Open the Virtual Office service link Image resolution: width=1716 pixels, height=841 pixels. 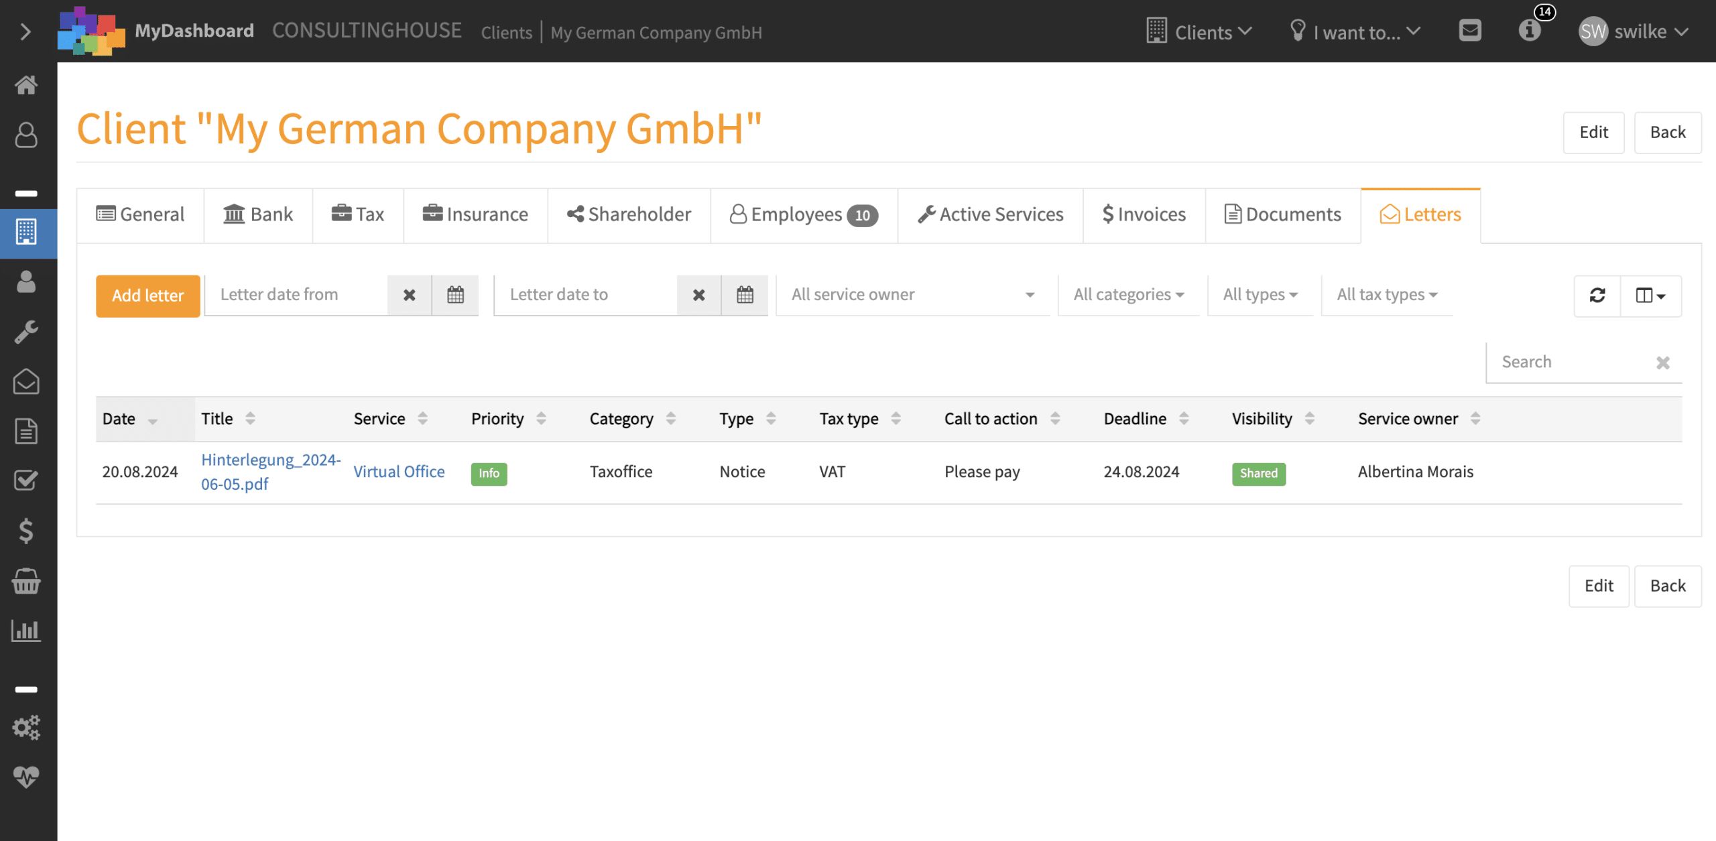[399, 472]
